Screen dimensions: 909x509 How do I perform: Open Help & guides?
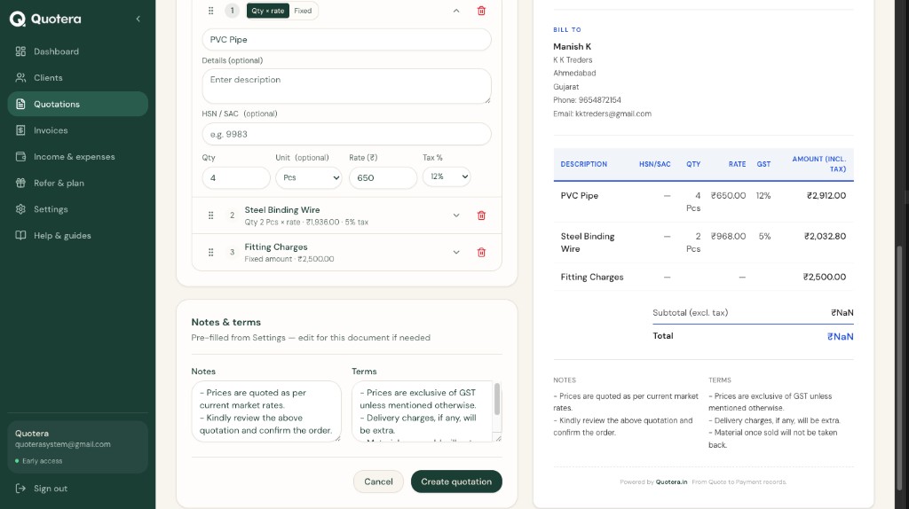click(x=78, y=236)
